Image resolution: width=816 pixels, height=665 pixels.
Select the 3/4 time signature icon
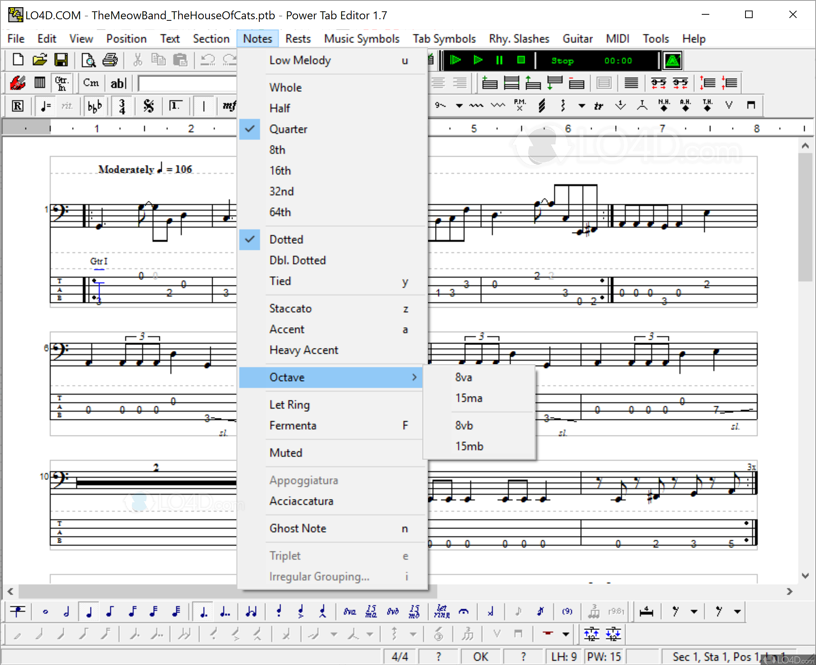pos(122,106)
